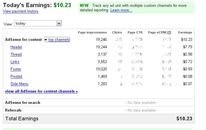Select the Links channel

15,62
